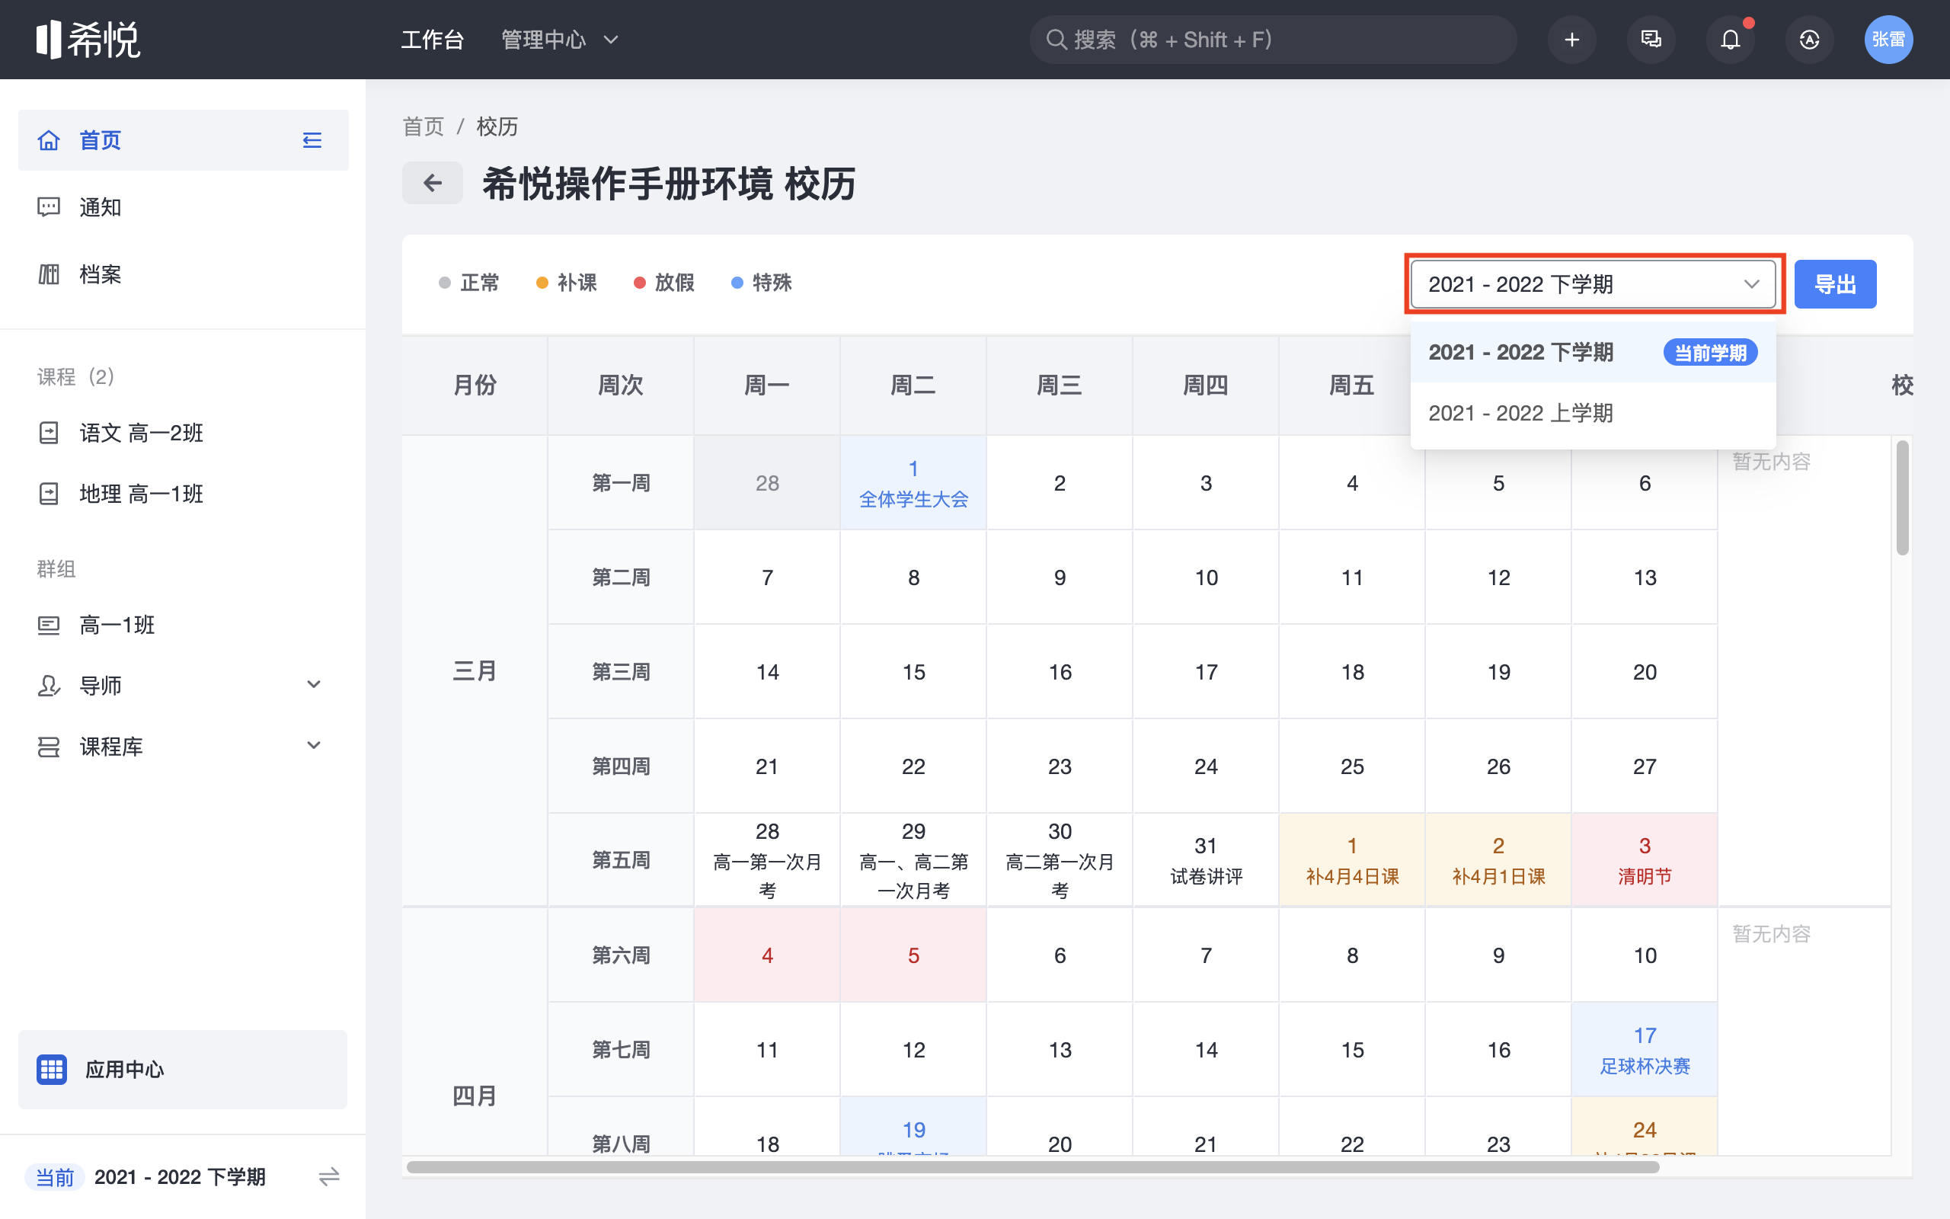Go to 通知 in the sidebar
The height and width of the screenshot is (1219, 1950).
point(100,207)
